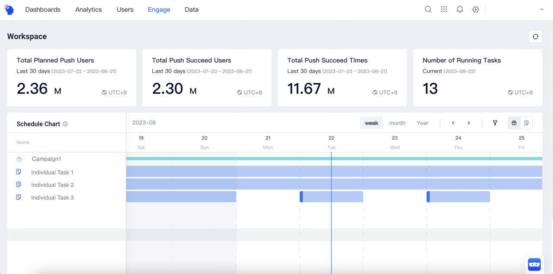
Task: Go to the previous week with left arrow
Action: [x=453, y=123]
